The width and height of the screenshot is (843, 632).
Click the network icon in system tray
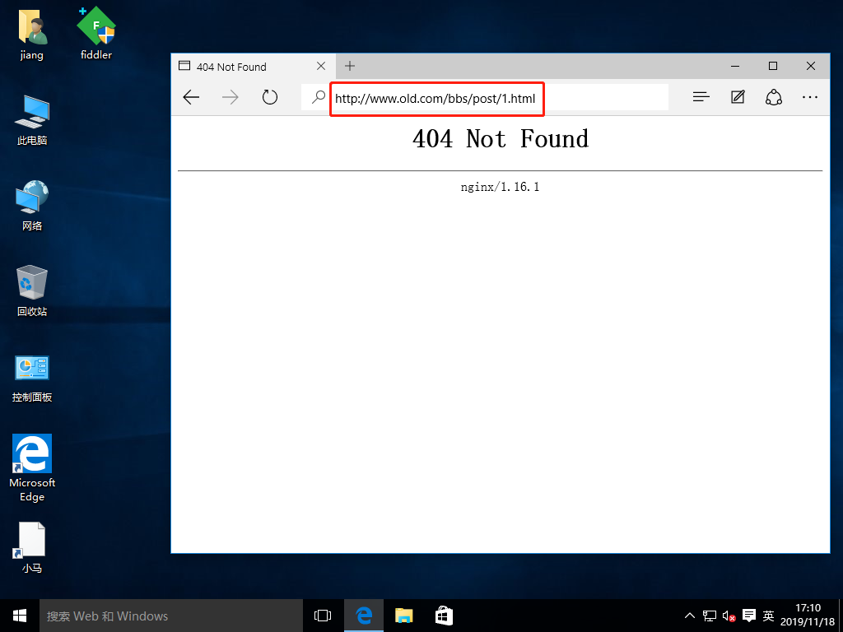coord(709,616)
